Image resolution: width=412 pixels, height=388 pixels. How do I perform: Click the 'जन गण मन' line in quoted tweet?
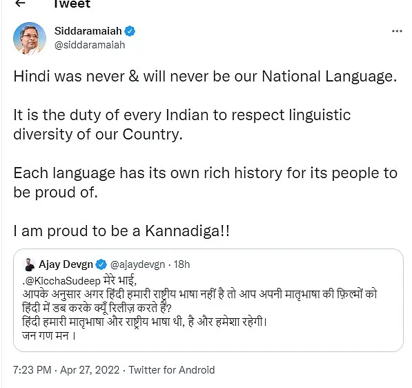point(49,336)
